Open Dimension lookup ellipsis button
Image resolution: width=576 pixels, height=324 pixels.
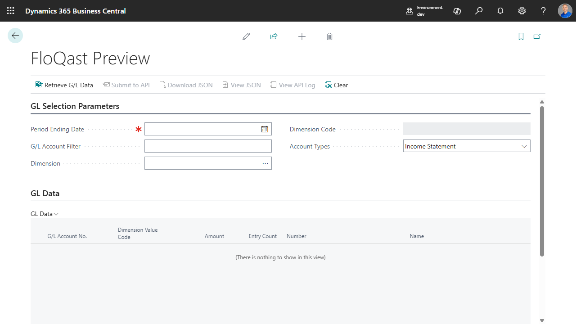pos(265,163)
